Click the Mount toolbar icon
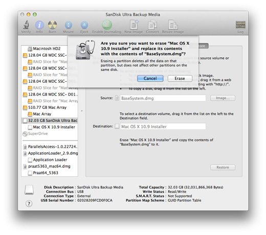 pos(69,25)
